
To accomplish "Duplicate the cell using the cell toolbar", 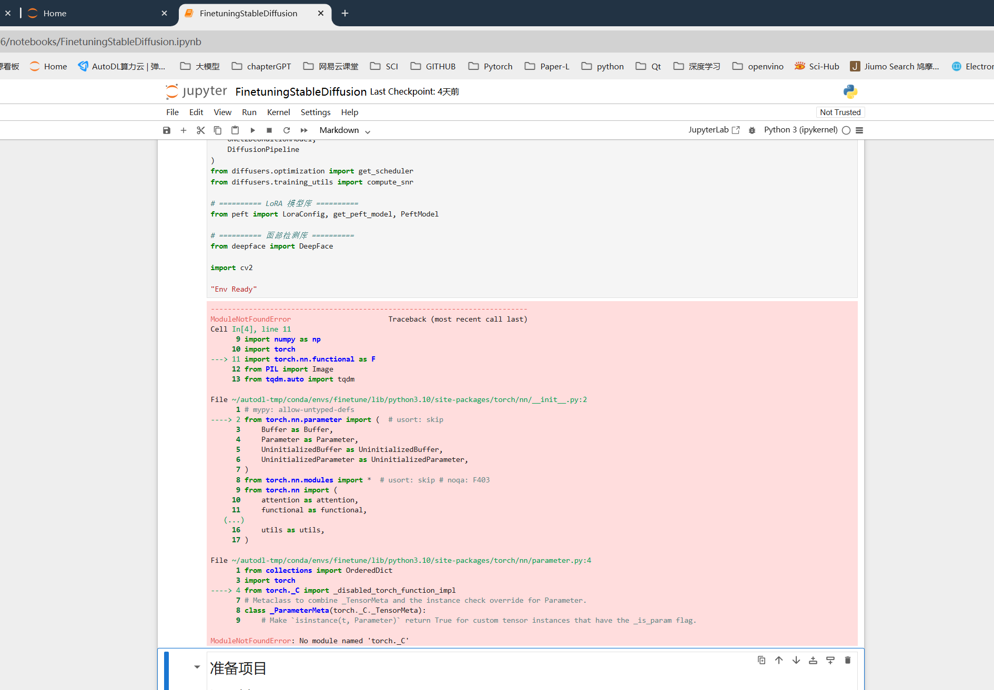I will [762, 660].
